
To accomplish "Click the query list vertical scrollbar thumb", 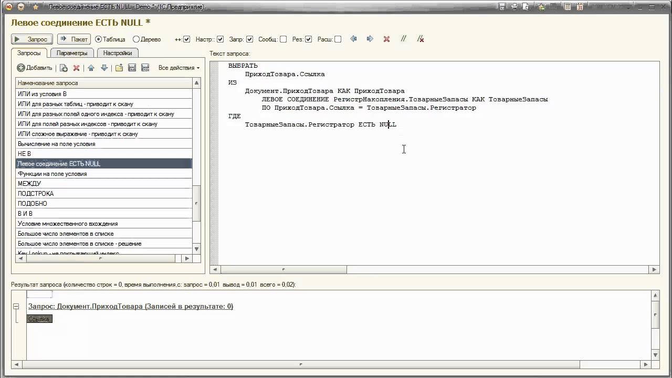I will tap(197, 203).
